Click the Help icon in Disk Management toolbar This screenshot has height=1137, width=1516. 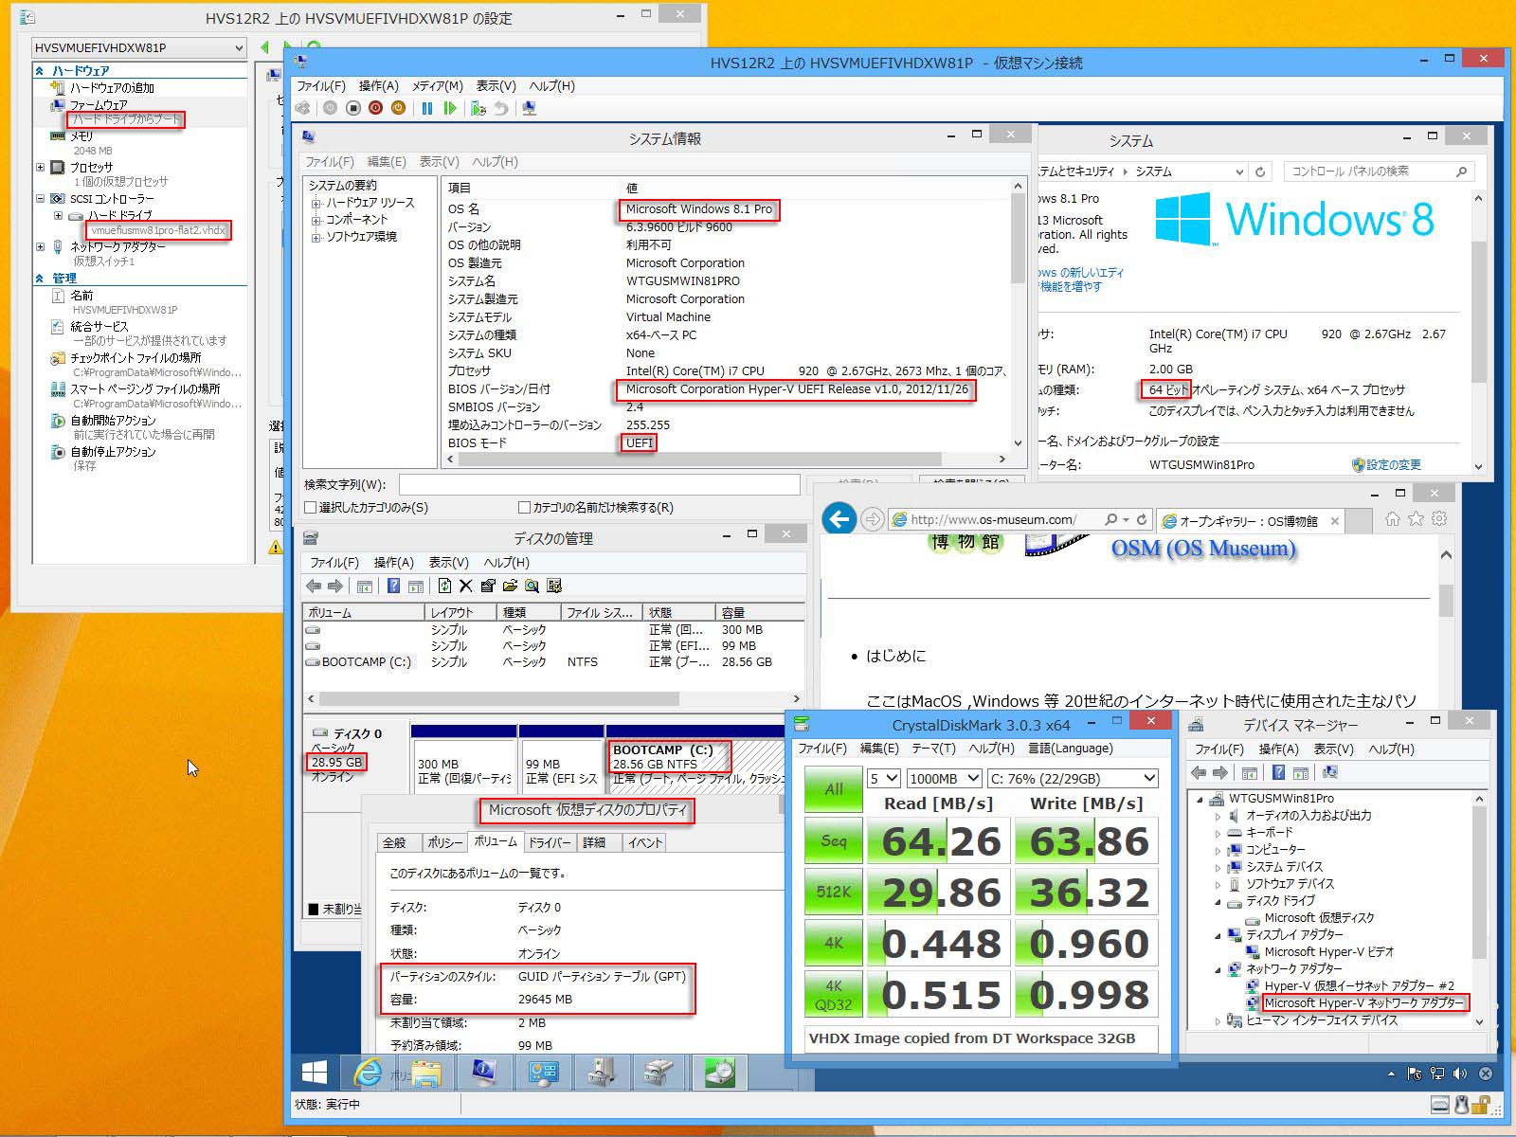click(393, 586)
